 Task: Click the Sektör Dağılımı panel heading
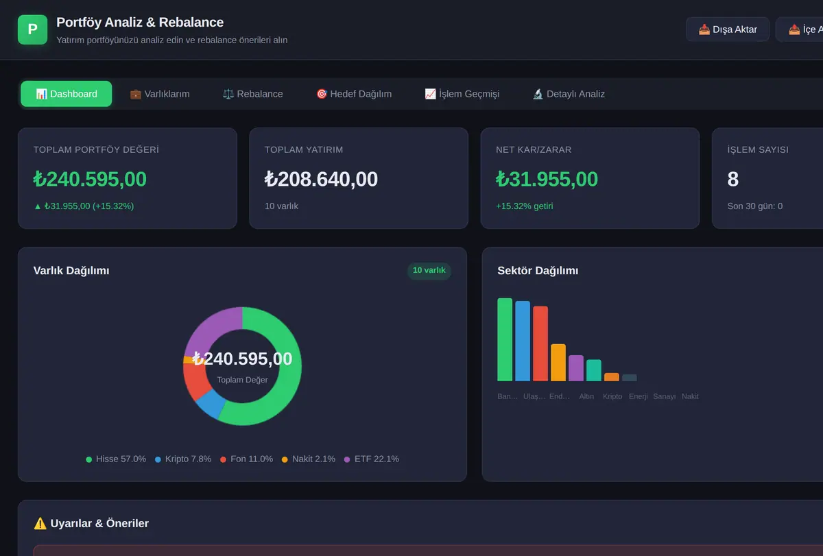point(538,271)
